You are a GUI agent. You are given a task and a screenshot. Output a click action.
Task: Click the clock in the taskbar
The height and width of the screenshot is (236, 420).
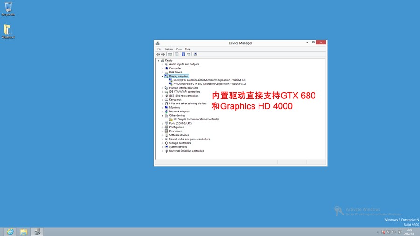409,231
